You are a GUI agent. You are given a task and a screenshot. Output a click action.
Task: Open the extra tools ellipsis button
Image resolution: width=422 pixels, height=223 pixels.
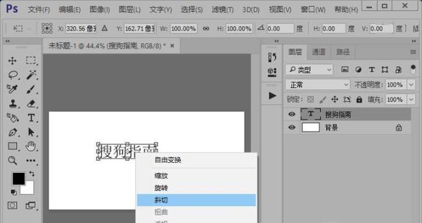point(31,161)
